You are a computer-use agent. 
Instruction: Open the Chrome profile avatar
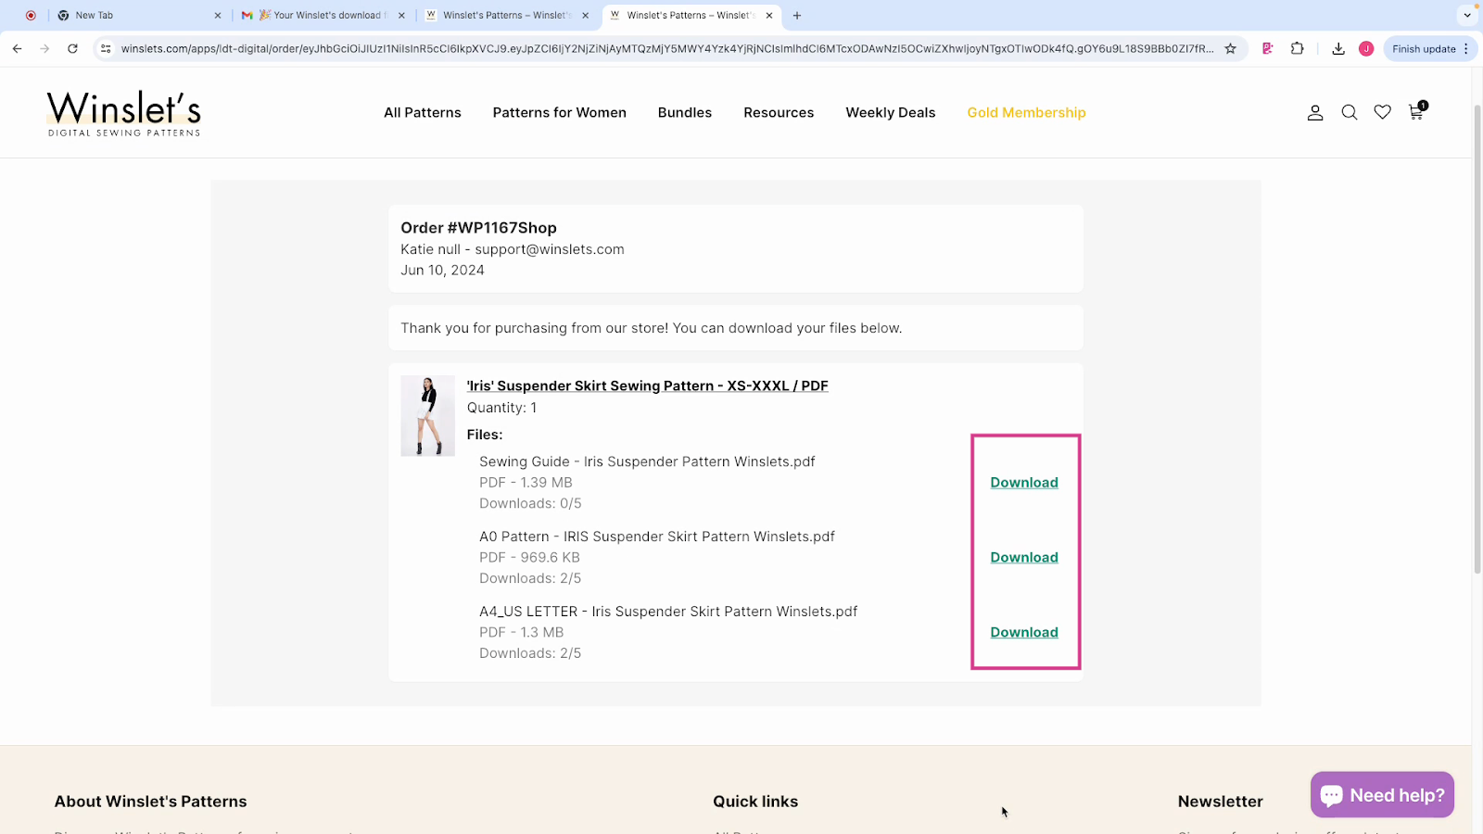point(1366,49)
